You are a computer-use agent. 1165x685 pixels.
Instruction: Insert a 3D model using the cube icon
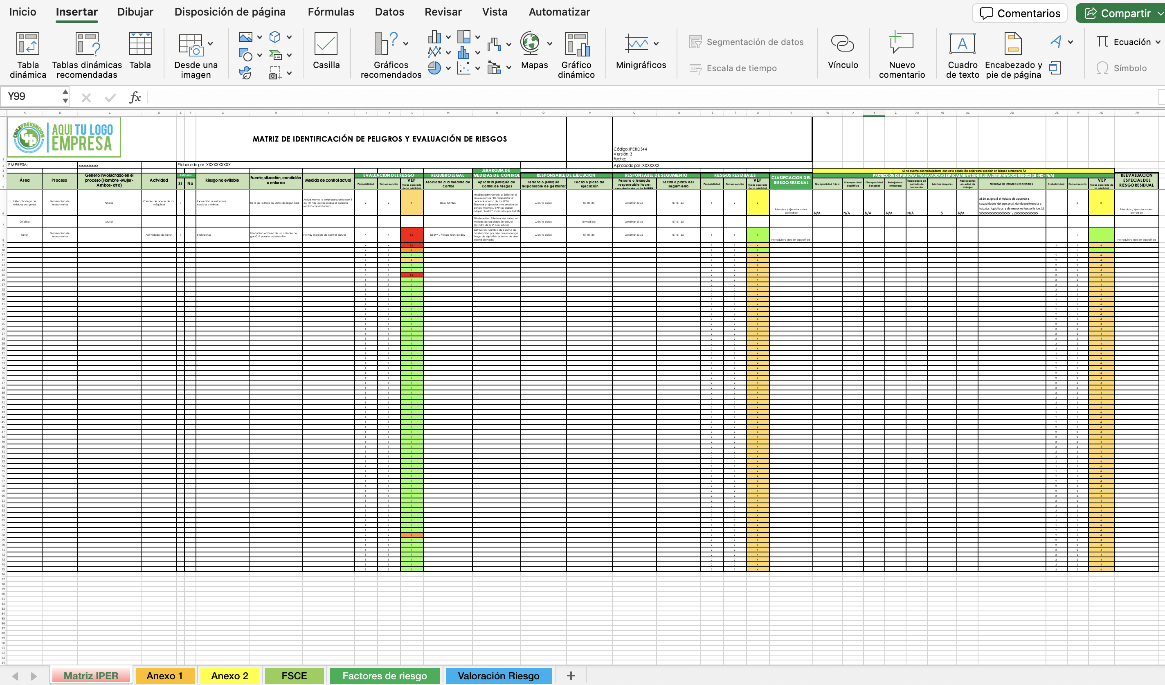(x=275, y=36)
